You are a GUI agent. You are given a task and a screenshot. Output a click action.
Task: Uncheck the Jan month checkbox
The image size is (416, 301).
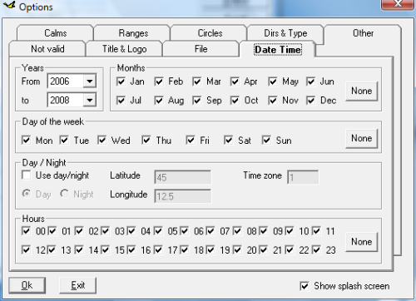coord(121,81)
